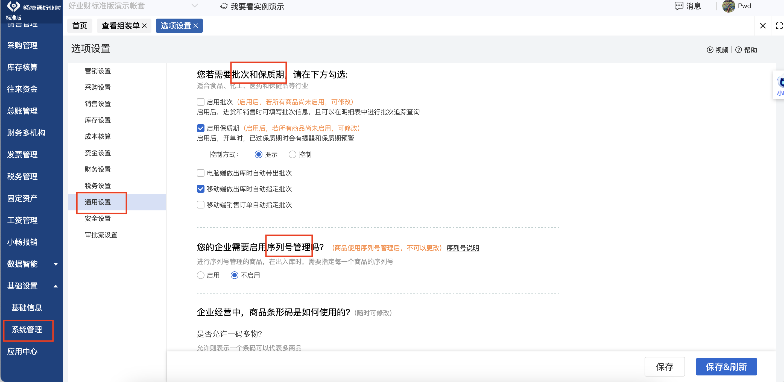Open 税务管理 in the sidebar
784x382 pixels.
click(22, 177)
